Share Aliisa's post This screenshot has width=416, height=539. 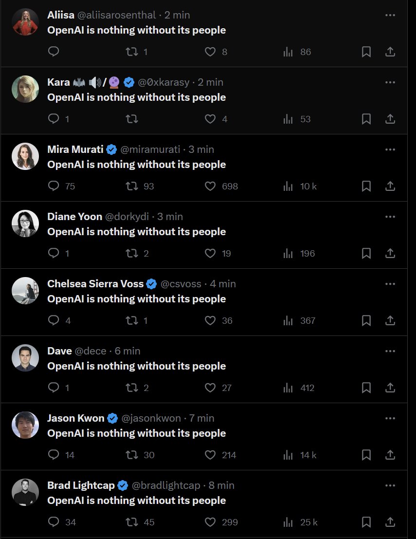pos(390,52)
